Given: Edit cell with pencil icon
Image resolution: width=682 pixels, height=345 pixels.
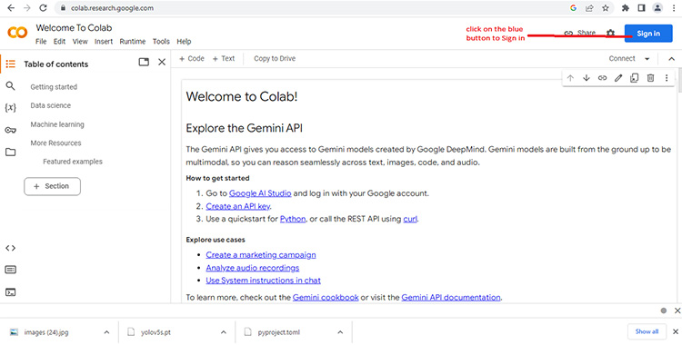Looking at the screenshot, I should pyautogui.click(x=618, y=78).
